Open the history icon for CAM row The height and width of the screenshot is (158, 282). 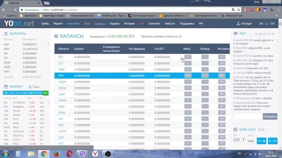pos(222,94)
